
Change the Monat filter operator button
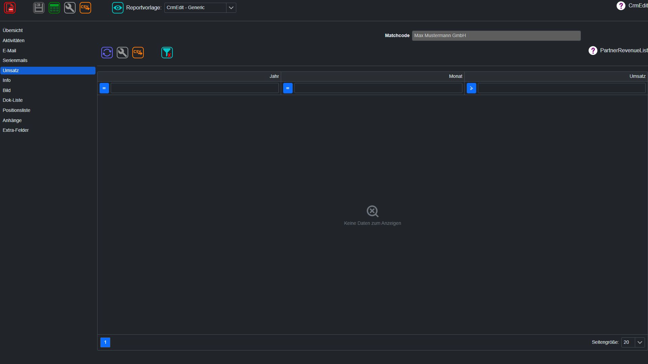coord(288,88)
